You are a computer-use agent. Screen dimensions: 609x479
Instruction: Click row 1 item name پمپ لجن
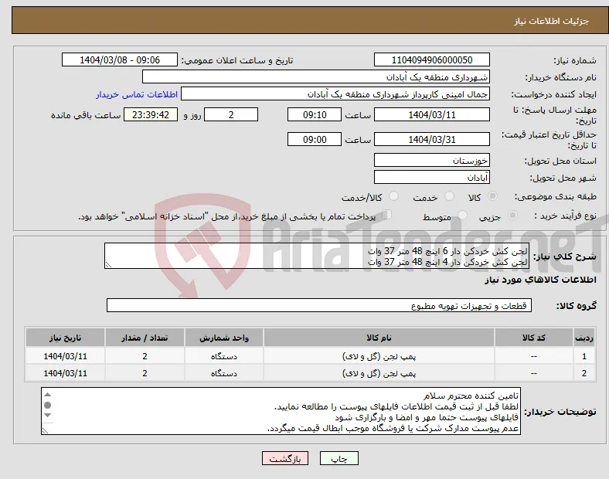pyautogui.click(x=379, y=356)
